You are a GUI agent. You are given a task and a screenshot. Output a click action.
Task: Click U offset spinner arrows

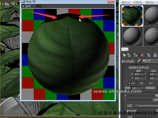coord(145,74)
